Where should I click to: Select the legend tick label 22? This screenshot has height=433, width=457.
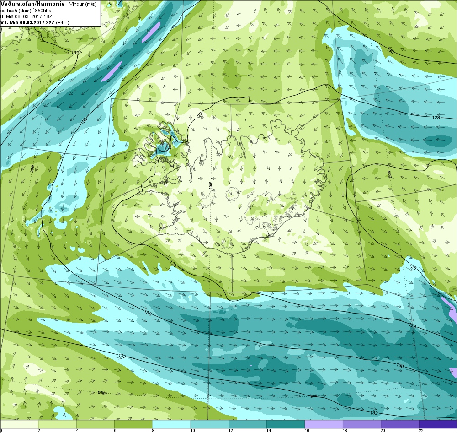[421, 430]
